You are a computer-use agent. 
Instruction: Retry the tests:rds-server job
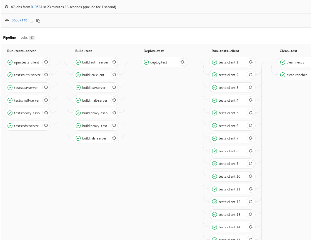[x=46, y=126]
